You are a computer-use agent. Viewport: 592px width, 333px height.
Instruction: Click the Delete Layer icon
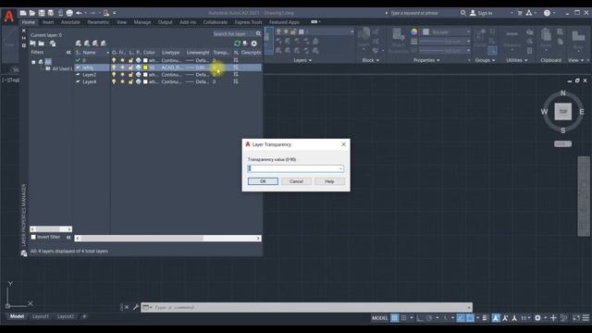tap(94, 43)
